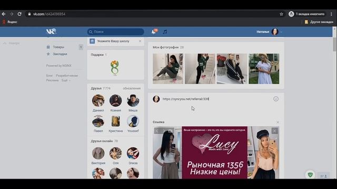Remove the link preview image with X

click(x=274, y=131)
